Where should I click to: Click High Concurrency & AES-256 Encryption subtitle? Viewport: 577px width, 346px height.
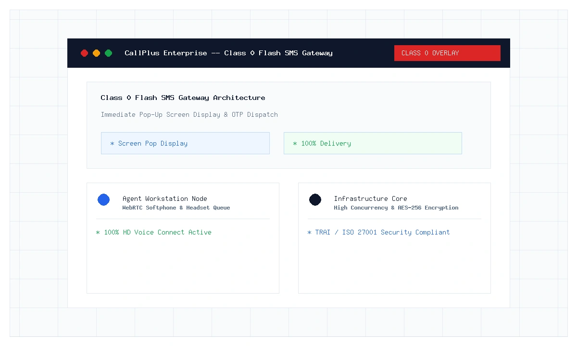point(396,208)
